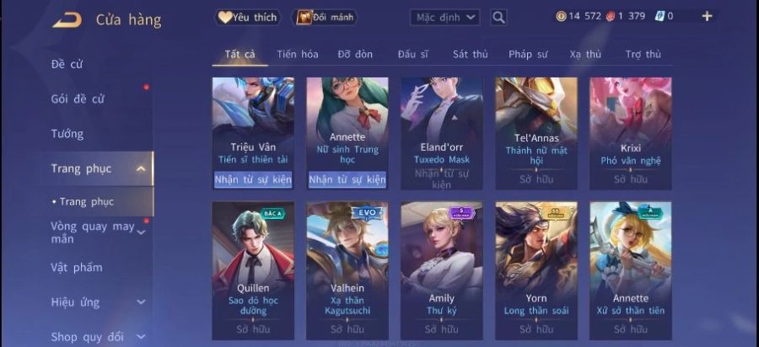Click the heart icon on Yêu thích
759x347 pixels.
coord(224,18)
